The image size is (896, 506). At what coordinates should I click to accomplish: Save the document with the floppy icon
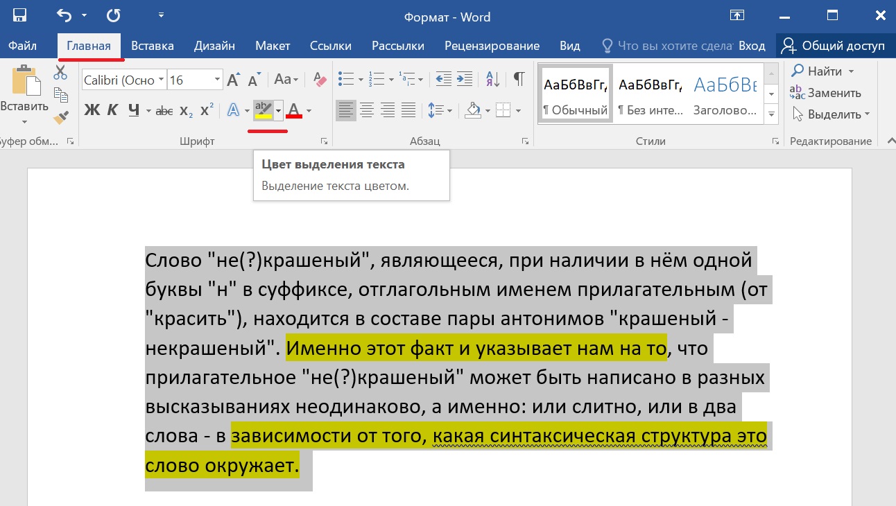tap(20, 15)
